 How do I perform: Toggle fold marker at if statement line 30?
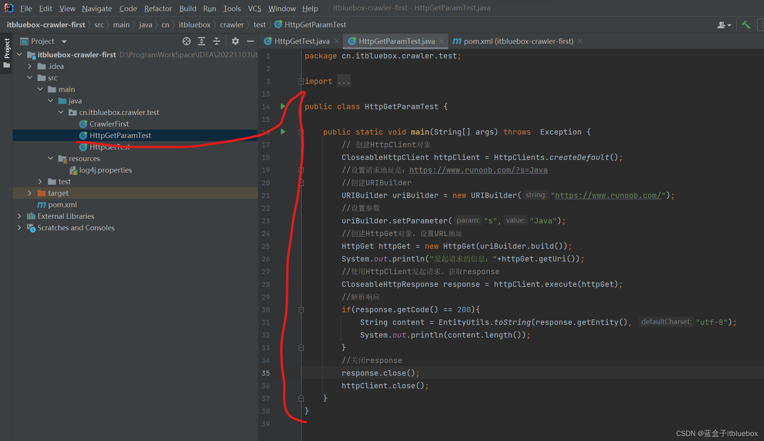click(x=301, y=310)
